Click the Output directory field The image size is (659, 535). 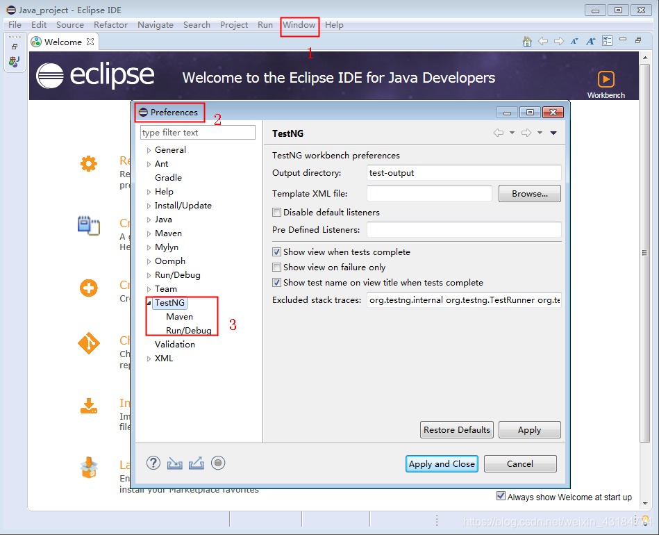pyautogui.click(x=464, y=173)
